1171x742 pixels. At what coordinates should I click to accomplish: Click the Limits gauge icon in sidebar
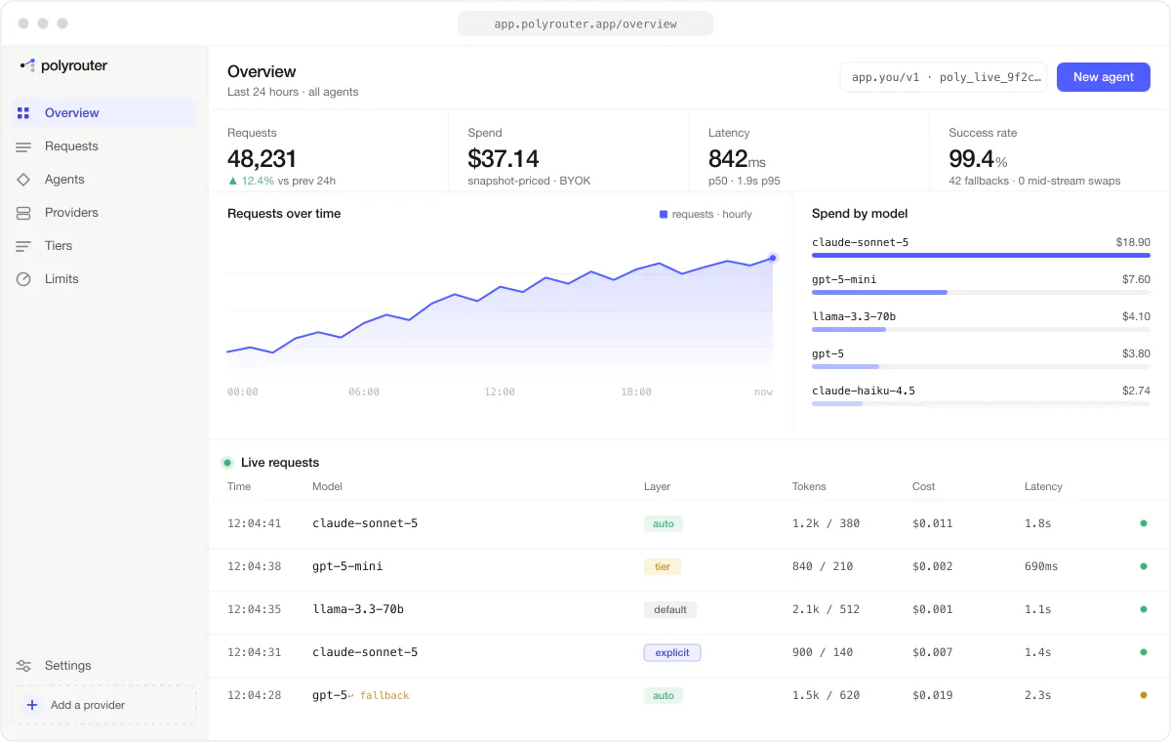pyautogui.click(x=23, y=279)
